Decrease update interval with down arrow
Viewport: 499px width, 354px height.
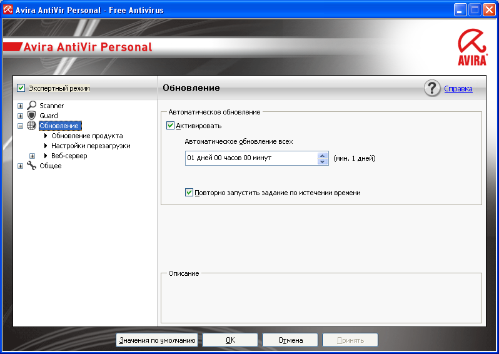click(x=323, y=161)
